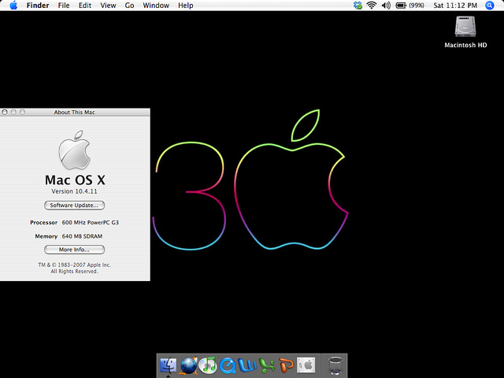This screenshot has width=504, height=378.
Task: Open the Go menu
Action: pos(129,6)
